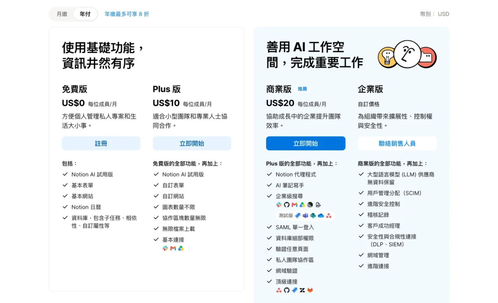Click the 註冊 button for 免費版
498x303 pixels.
click(101, 143)
